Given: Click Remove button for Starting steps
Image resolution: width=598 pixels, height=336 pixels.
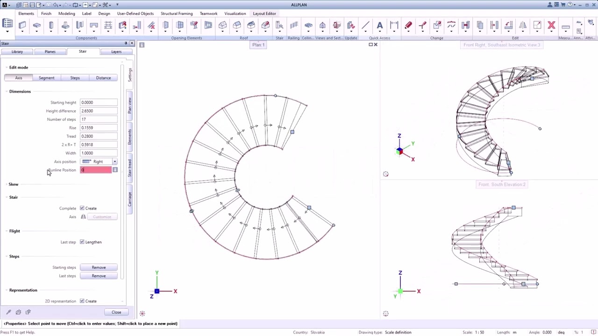Looking at the screenshot, I should click(99, 267).
